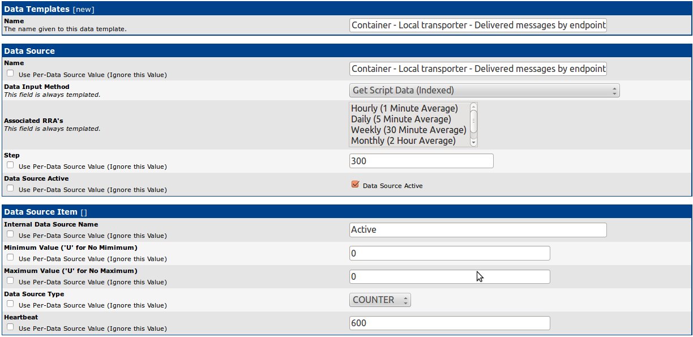Pick Monthly (2 Hour Average) RRA option
Image resolution: width=693 pixels, height=337 pixels.
tap(403, 140)
